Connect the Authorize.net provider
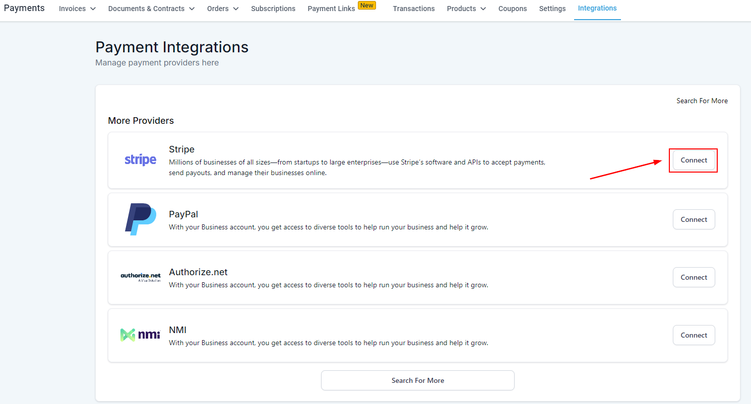Image resolution: width=751 pixels, height=404 pixels. [694, 277]
